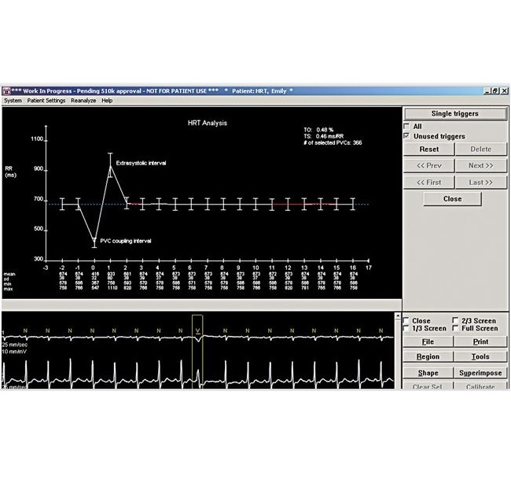Open the Tools button menu
This screenshot has width=511, height=480.
point(480,357)
